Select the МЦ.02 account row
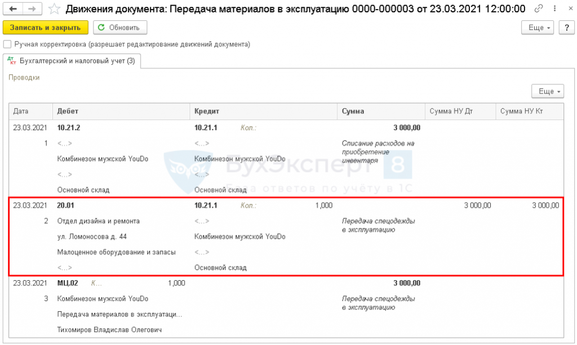Screen dimensions: 577x345 point(68,283)
